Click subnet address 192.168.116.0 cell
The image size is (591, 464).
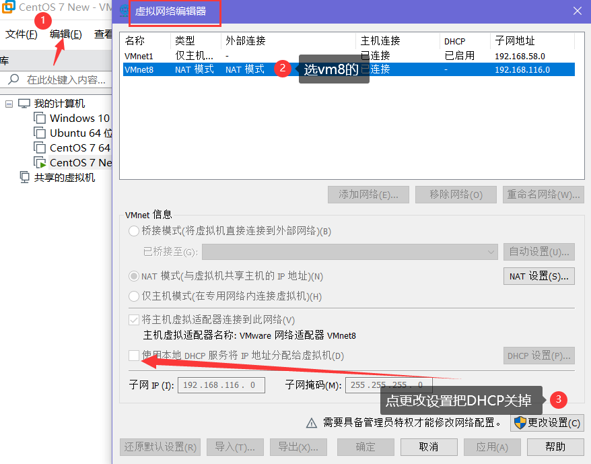(522, 70)
